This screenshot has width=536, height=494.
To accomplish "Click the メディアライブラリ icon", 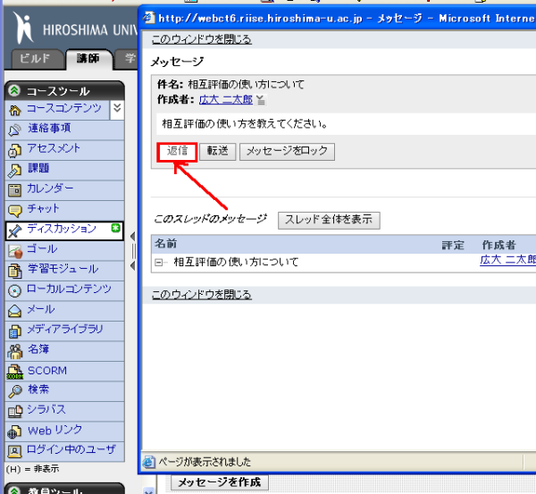I will (x=14, y=331).
